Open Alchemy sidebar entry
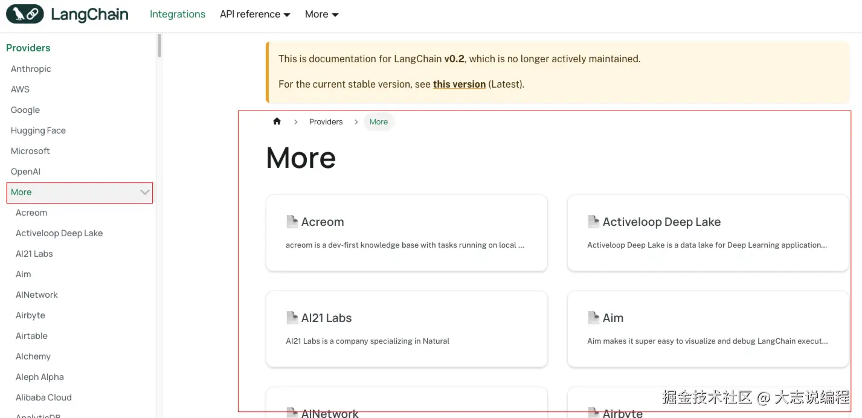862x418 pixels. click(x=33, y=356)
